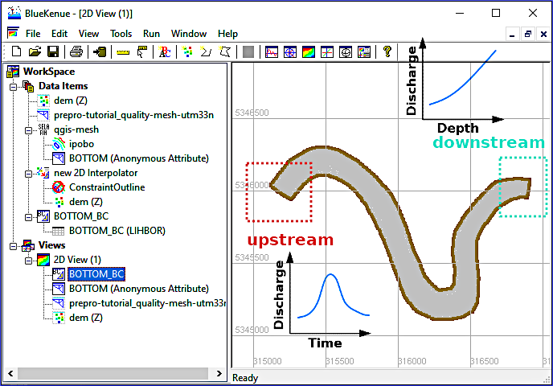
Task: Click the ipobo isoline icon
Action: coord(59,144)
